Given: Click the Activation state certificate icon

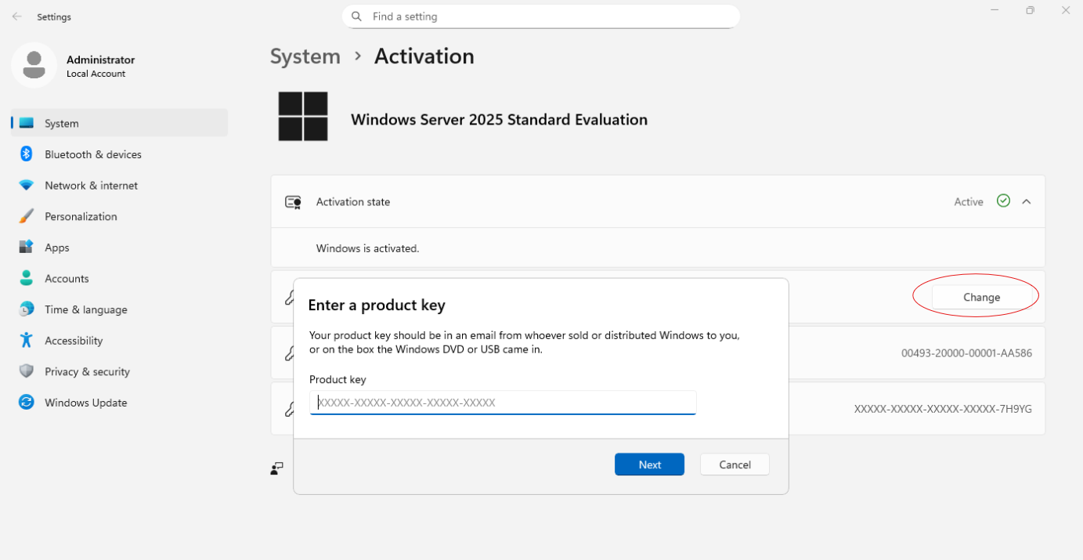Looking at the screenshot, I should coord(294,202).
